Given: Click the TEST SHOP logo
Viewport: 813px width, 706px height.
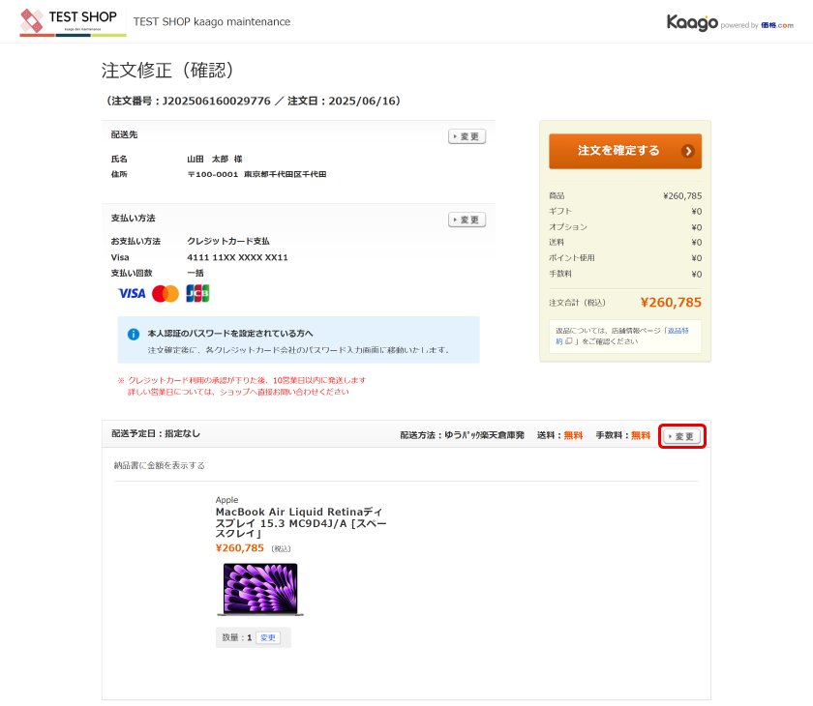Looking at the screenshot, I should tap(73, 22).
